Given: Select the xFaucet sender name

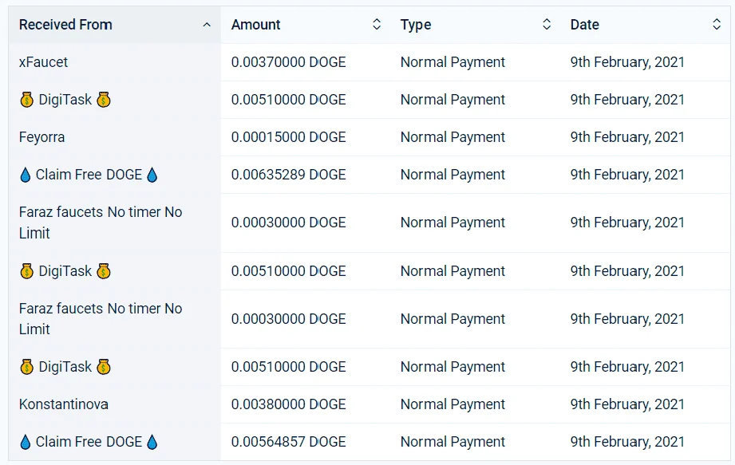Looking at the screenshot, I should click(43, 61).
